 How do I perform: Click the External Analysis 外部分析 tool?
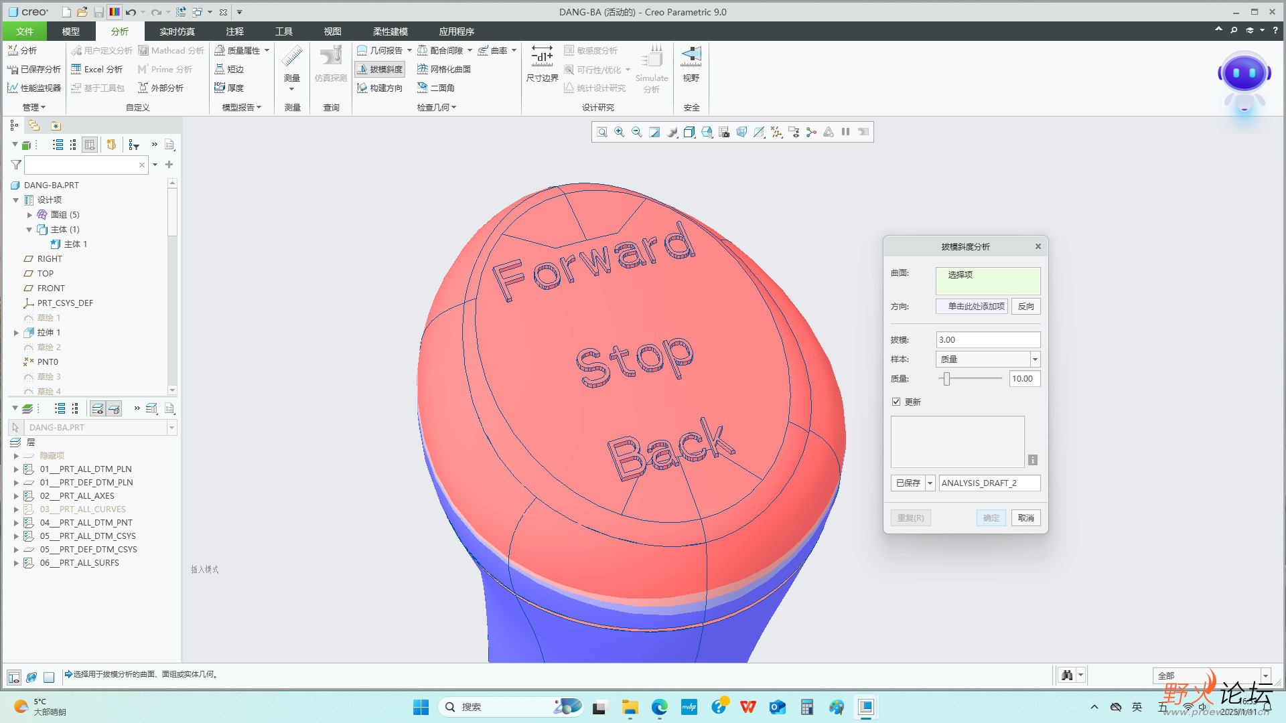click(x=161, y=88)
